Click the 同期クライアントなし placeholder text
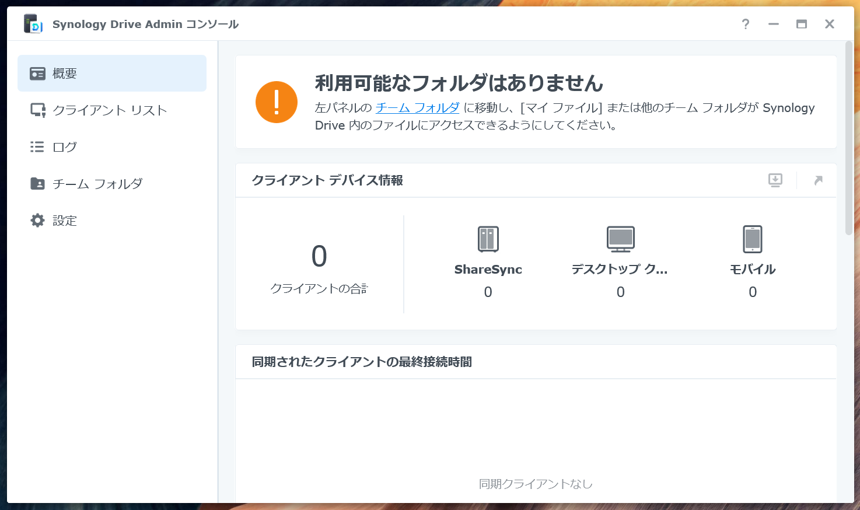860x510 pixels. tap(536, 483)
